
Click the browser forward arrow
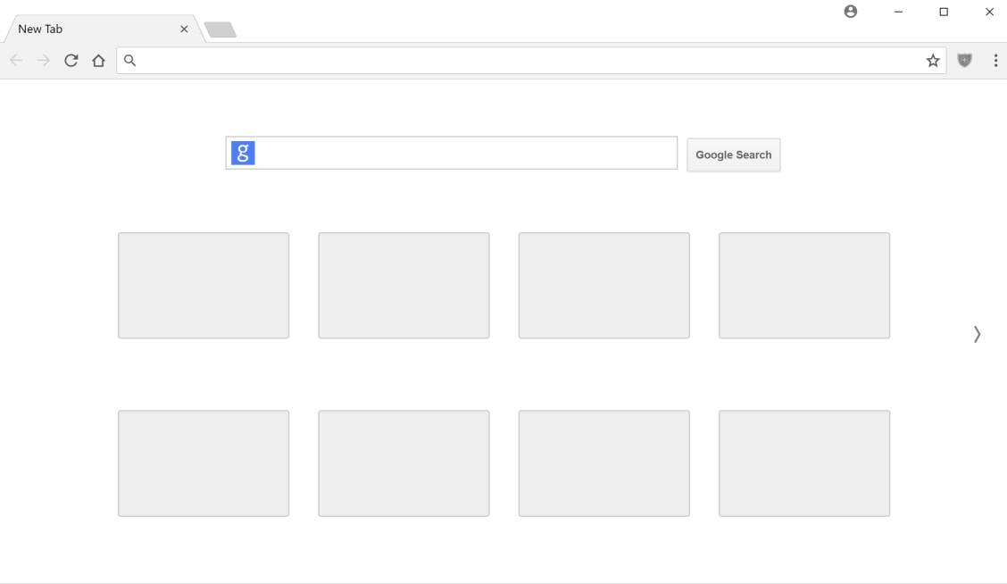(43, 61)
